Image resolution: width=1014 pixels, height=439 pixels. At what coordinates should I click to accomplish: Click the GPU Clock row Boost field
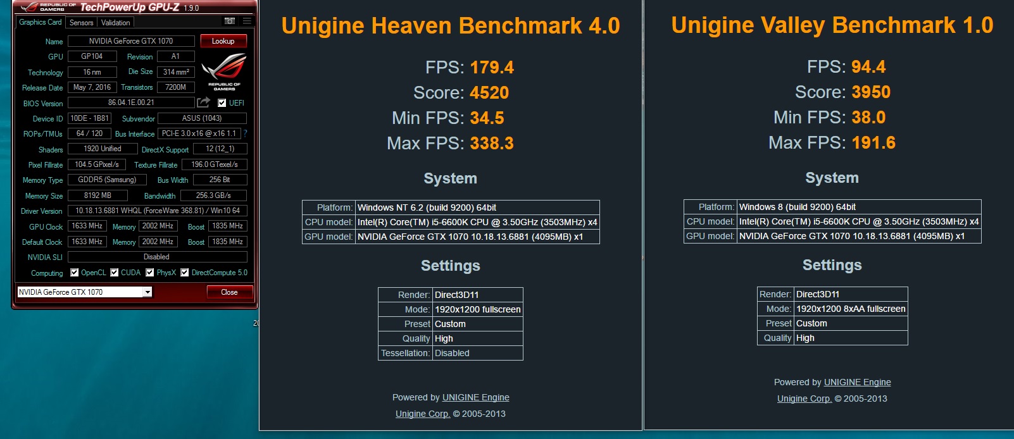pyautogui.click(x=228, y=226)
